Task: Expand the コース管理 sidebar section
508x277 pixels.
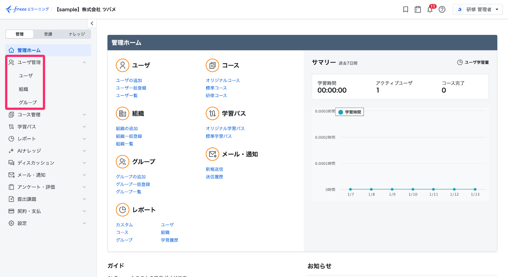Action: (48, 115)
